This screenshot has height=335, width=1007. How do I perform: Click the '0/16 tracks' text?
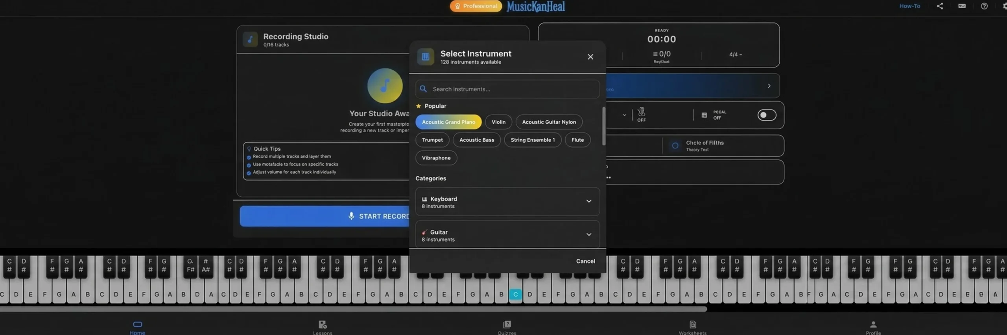[x=276, y=45]
